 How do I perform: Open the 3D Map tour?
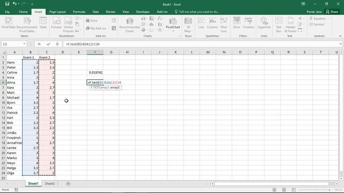(x=188, y=25)
